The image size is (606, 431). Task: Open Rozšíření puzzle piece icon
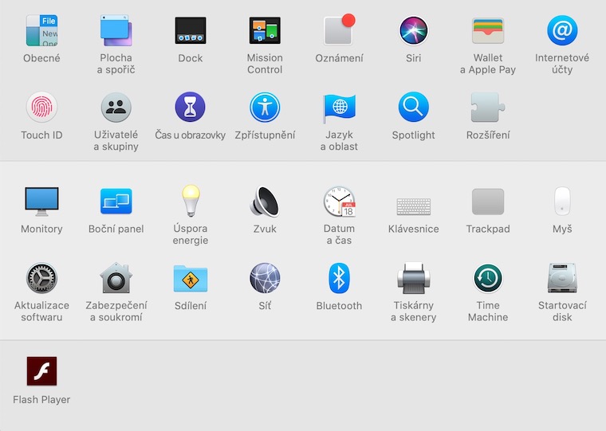click(488, 107)
